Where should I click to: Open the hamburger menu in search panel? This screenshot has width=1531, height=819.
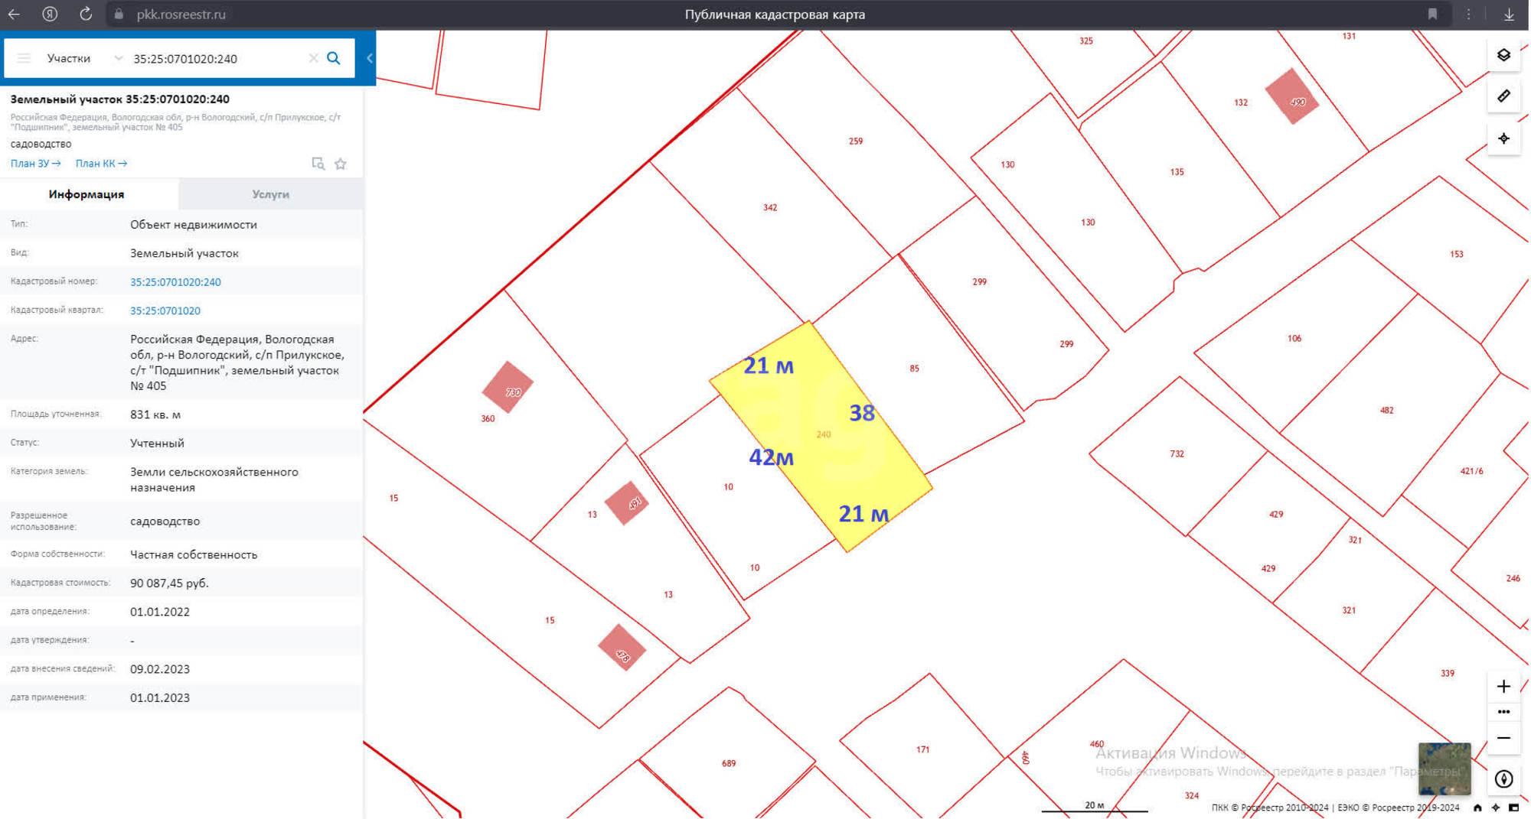coord(24,58)
